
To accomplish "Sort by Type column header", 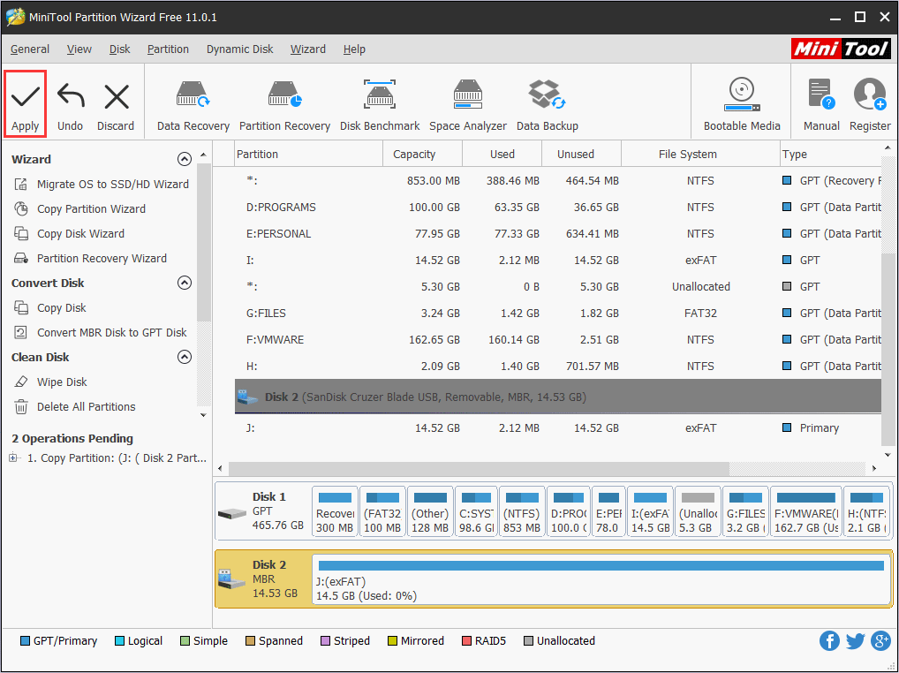I will pos(830,155).
